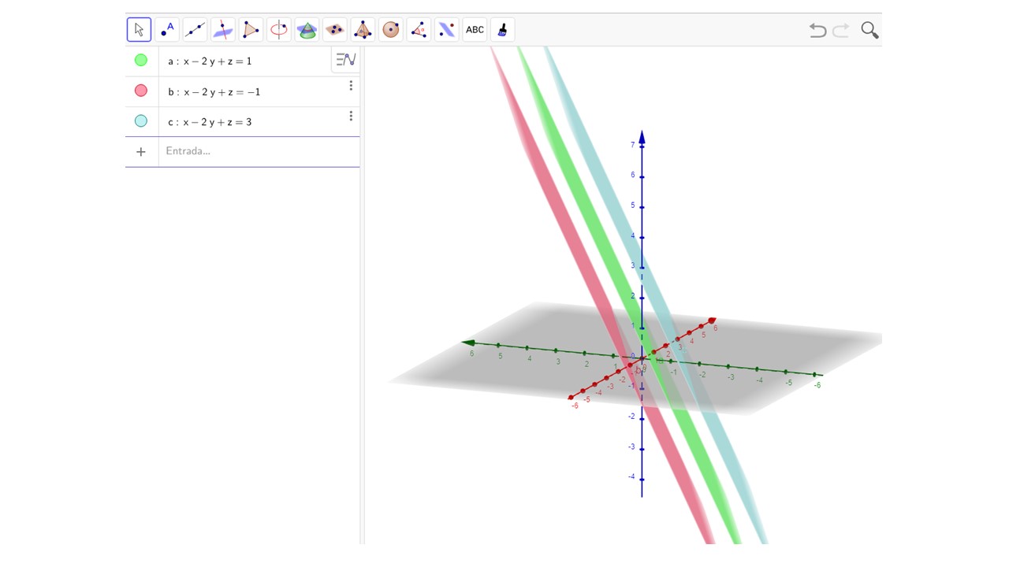Toggle visibility of plane a (green circle)
This screenshot has height=567, width=1009.
pyautogui.click(x=141, y=61)
